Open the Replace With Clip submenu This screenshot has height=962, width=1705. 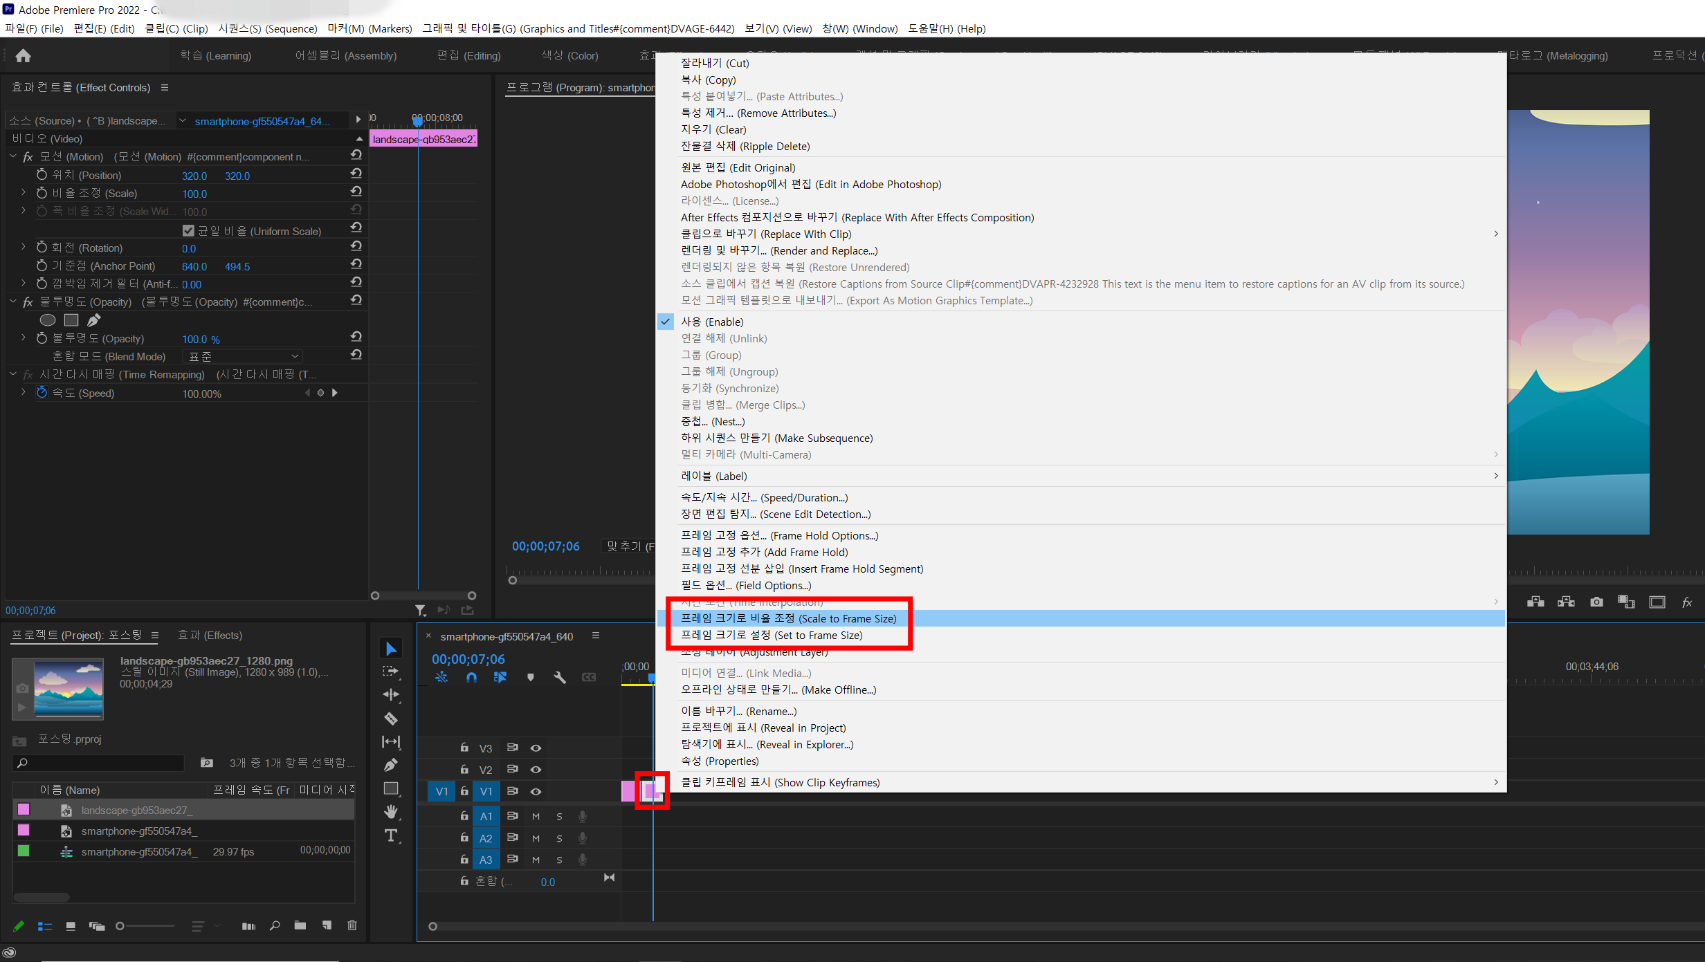click(x=1081, y=234)
